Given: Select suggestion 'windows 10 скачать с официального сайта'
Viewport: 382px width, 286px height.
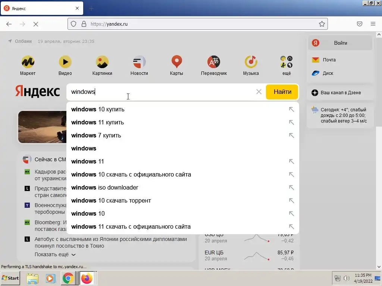Looking at the screenshot, I should click(131, 175).
